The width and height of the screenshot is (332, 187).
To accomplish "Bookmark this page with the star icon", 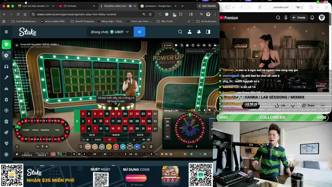I will pyautogui.click(x=150, y=14).
